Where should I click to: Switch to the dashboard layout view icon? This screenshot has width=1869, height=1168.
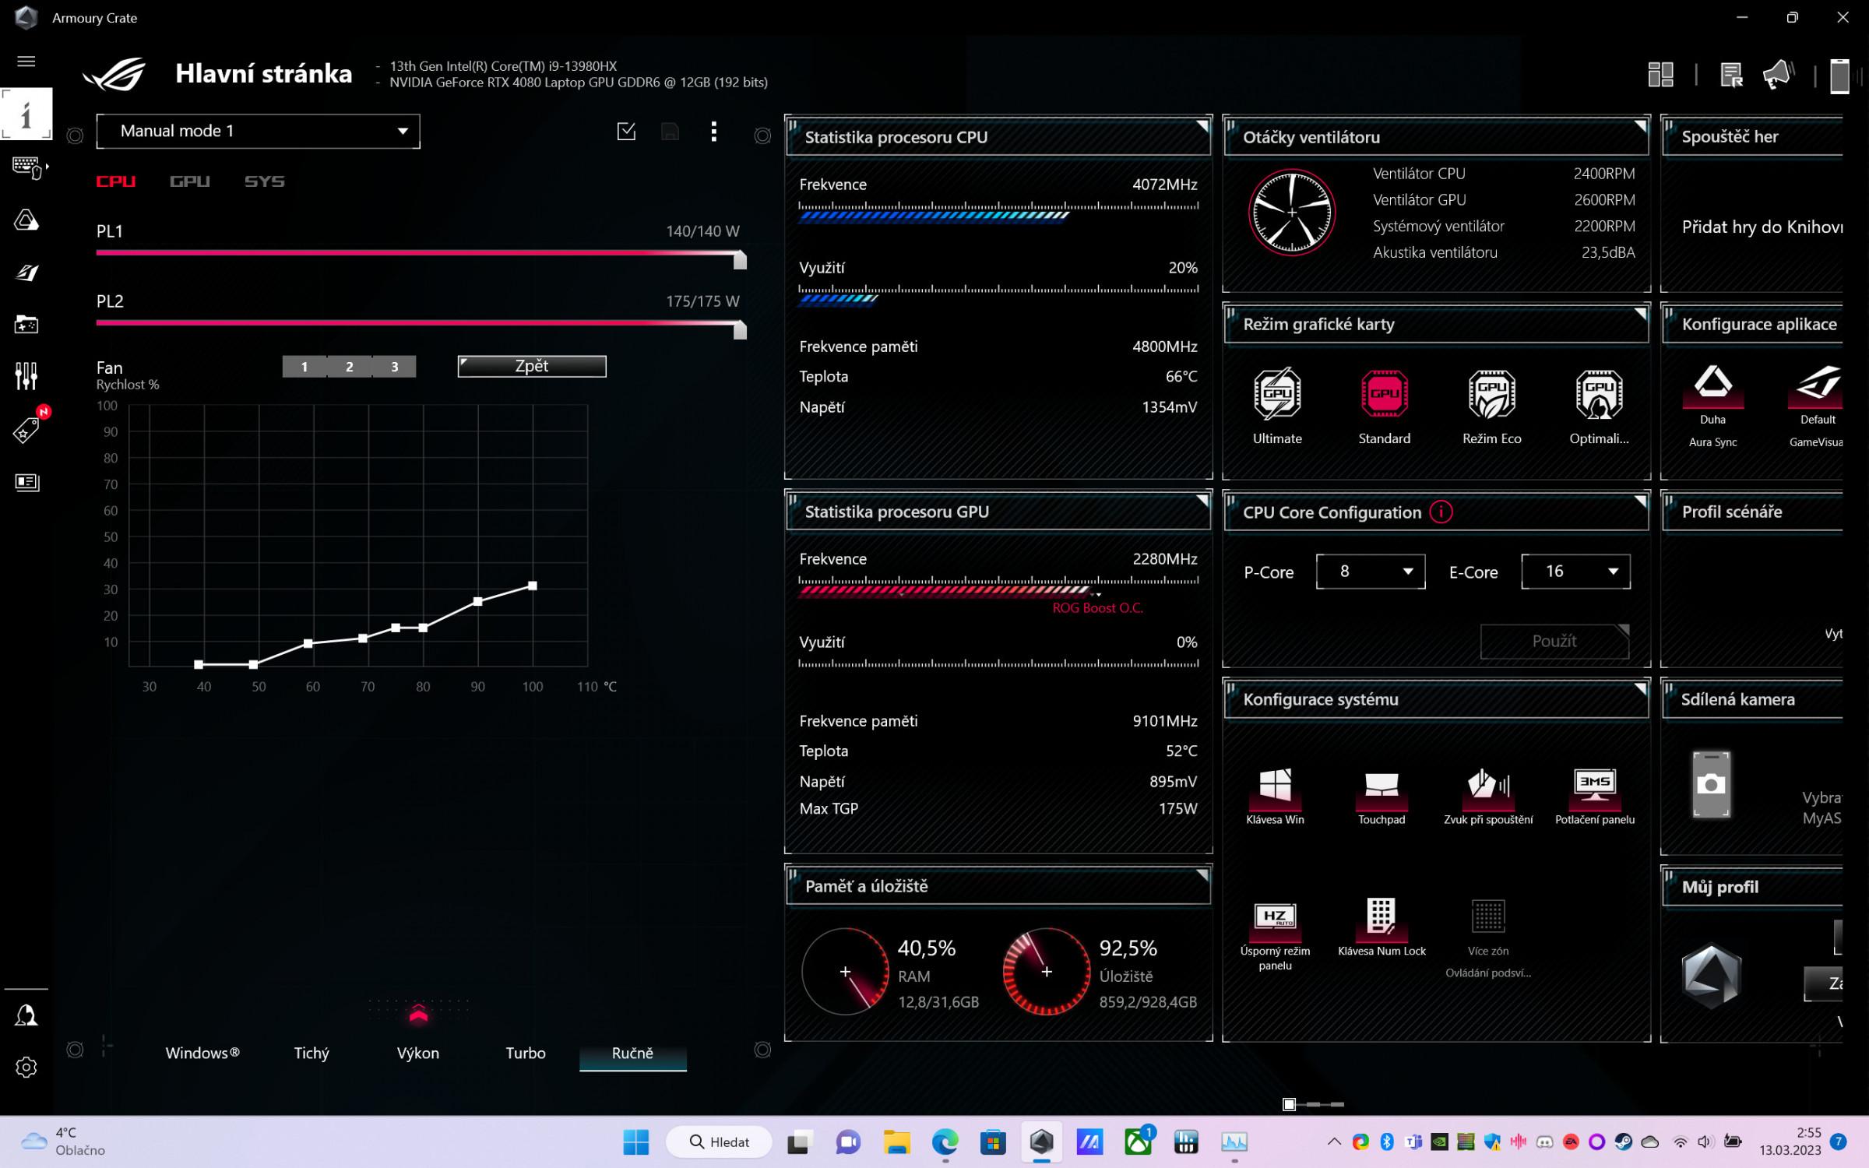pos(1660,75)
